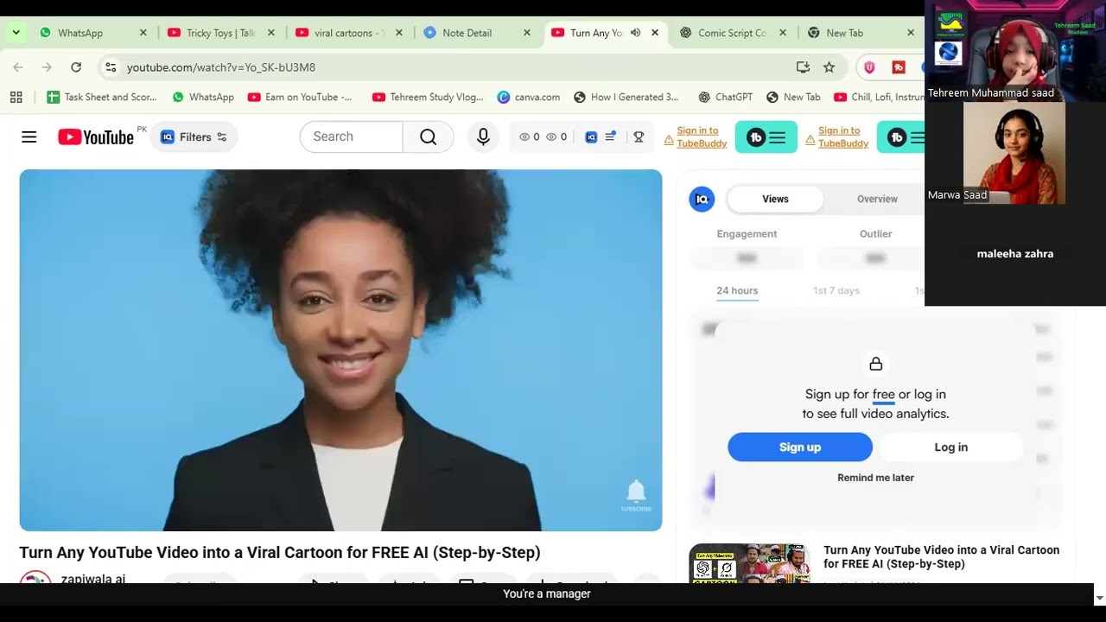View site information icon in the address bar
1106x622 pixels.
pyautogui.click(x=109, y=67)
